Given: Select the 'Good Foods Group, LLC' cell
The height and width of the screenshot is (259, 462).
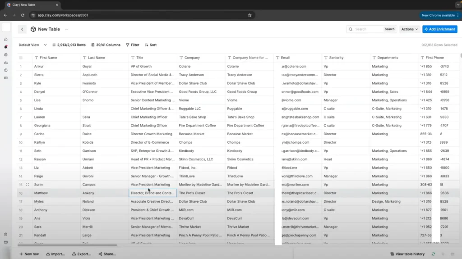Looking at the screenshot, I should tap(201, 92).
